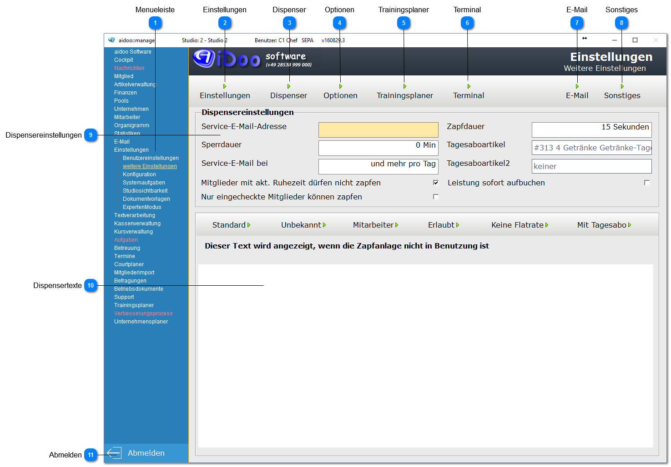
Task: Switch to the Optionen tab
Action: (340, 95)
